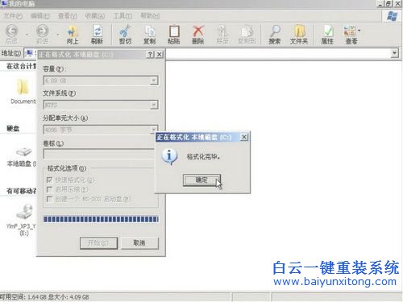Expand the Views button dropdown arrow
The height and width of the screenshot is (302, 403).
click(x=359, y=31)
